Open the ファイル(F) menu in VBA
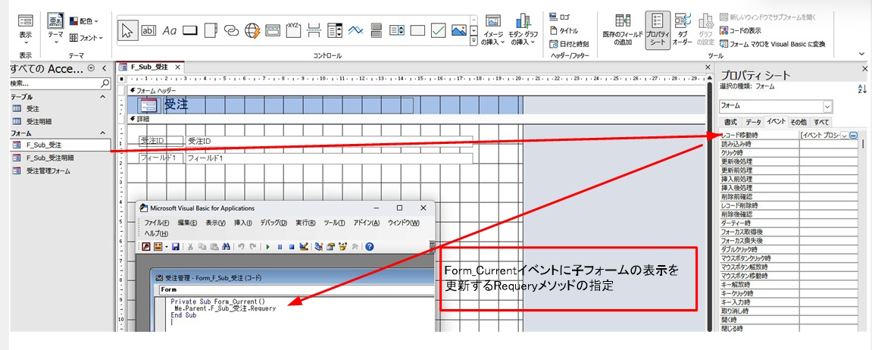This screenshot has width=872, height=350. tap(157, 223)
